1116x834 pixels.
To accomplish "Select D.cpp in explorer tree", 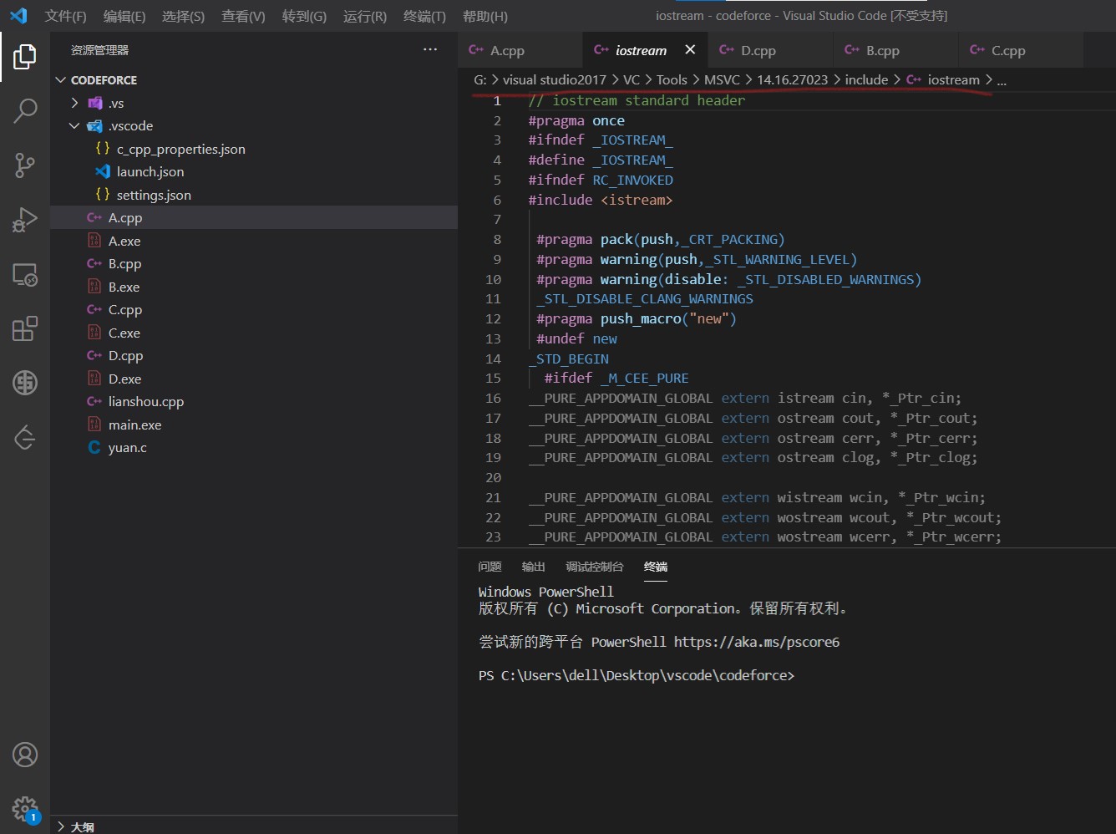I will point(254,356).
